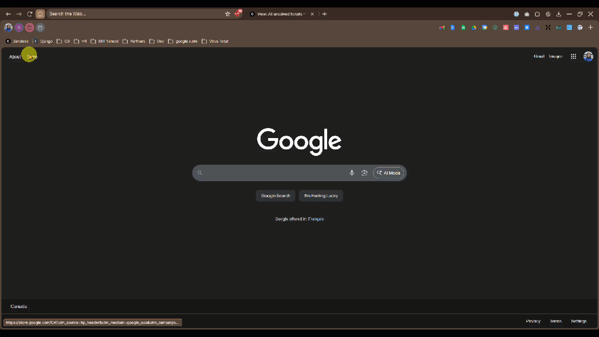Open the Privacy footer link
This screenshot has width=599, height=337.
(x=533, y=321)
